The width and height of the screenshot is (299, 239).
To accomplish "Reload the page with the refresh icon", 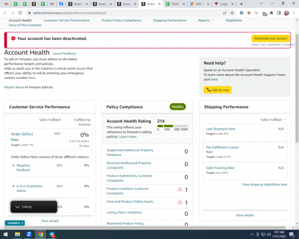I will coord(20,13).
